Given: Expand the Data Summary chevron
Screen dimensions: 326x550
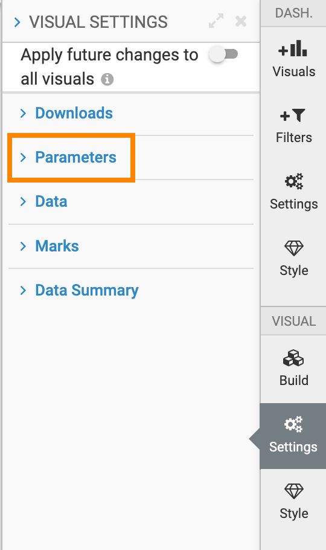Looking at the screenshot, I should (23, 291).
